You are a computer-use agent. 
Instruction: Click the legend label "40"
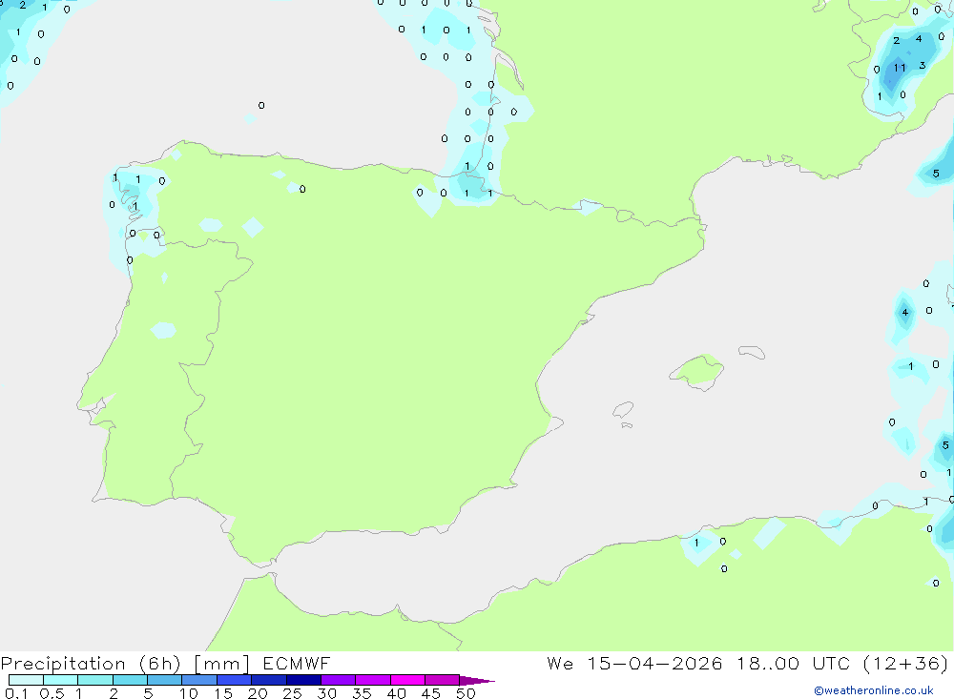click(397, 693)
